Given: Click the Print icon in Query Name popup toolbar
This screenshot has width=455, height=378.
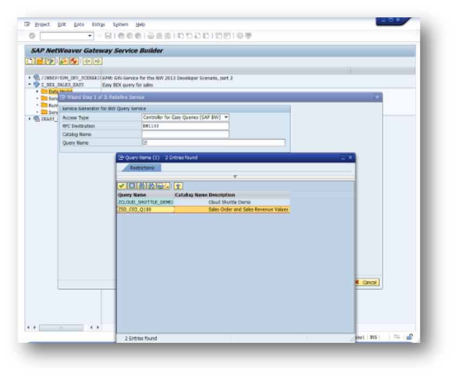Looking at the screenshot, I should point(161,186).
